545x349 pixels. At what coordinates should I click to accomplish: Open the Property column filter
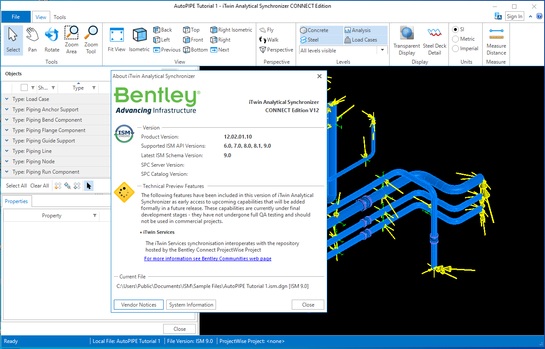point(95,216)
